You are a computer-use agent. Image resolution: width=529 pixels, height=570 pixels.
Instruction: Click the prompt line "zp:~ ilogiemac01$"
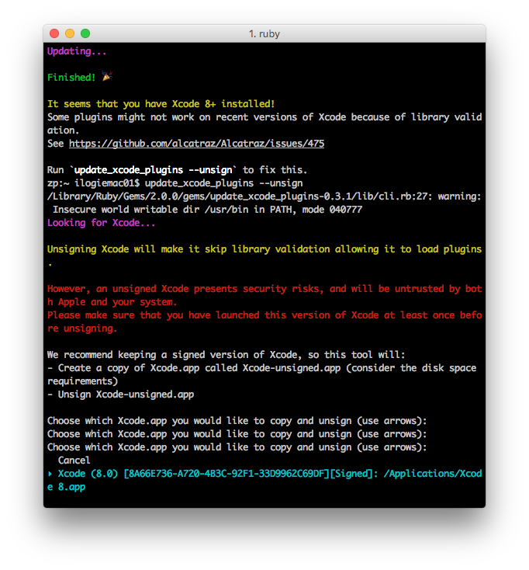[x=93, y=183]
